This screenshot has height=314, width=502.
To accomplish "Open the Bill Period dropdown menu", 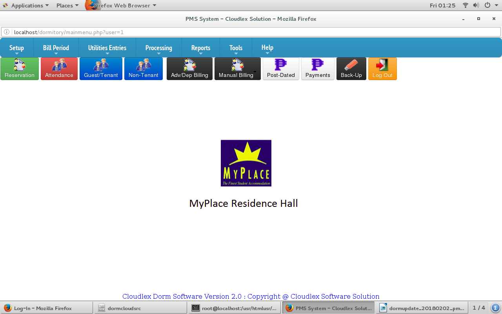I will [x=56, y=48].
